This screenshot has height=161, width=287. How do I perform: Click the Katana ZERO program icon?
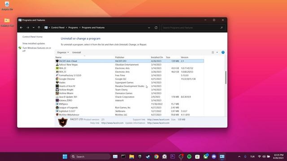pos(57,100)
